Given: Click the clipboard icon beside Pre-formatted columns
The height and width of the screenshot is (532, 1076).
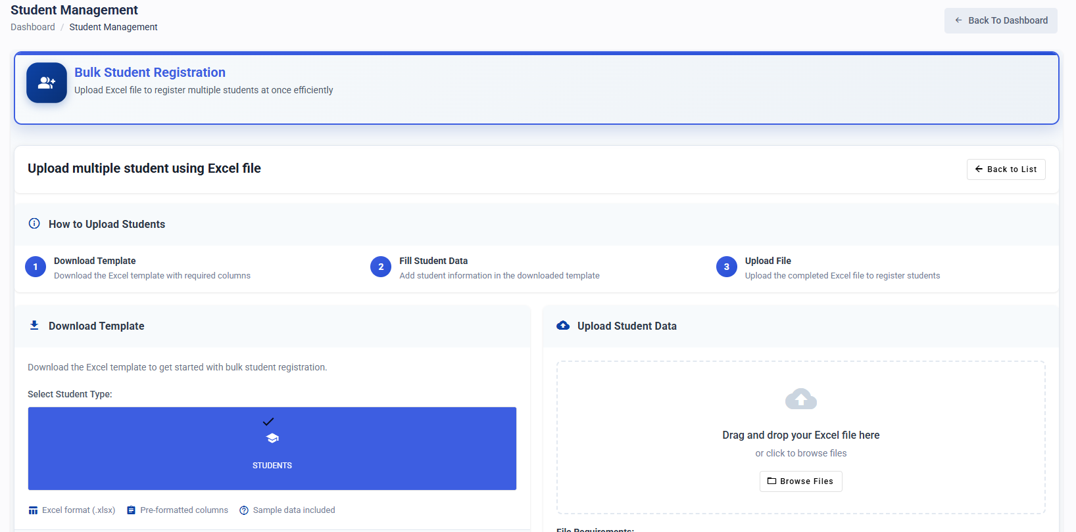Looking at the screenshot, I should coord(131,510).
